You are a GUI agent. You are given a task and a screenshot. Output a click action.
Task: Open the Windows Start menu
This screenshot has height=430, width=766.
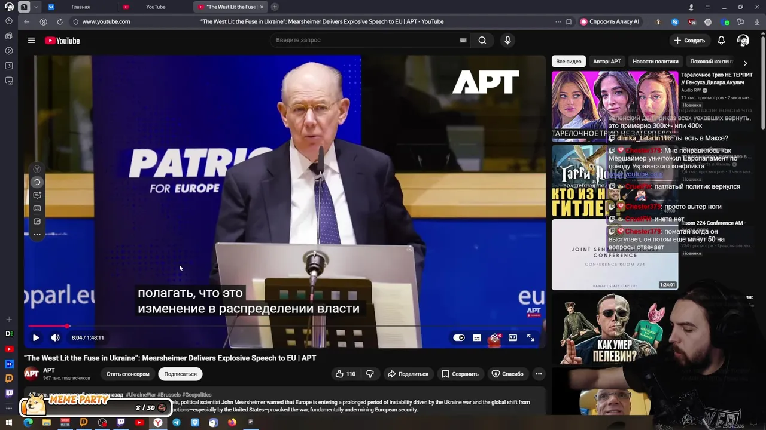(9, 422)
